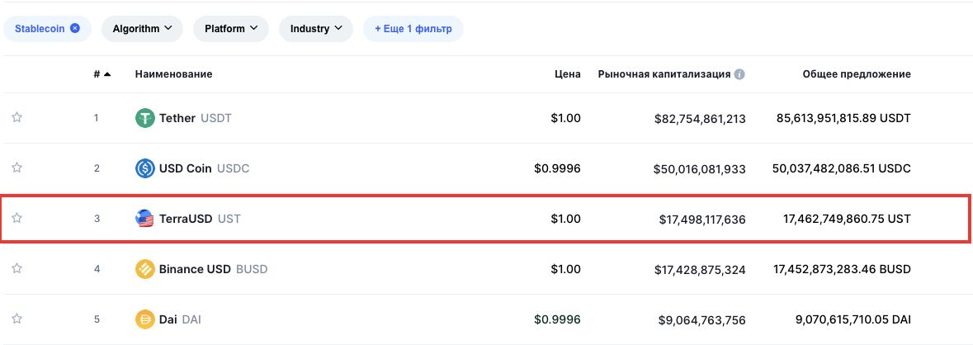Toggle watchlist star for USD Coin
The image size is (973, 345).
pyautogui.click(x=17, y=168)
